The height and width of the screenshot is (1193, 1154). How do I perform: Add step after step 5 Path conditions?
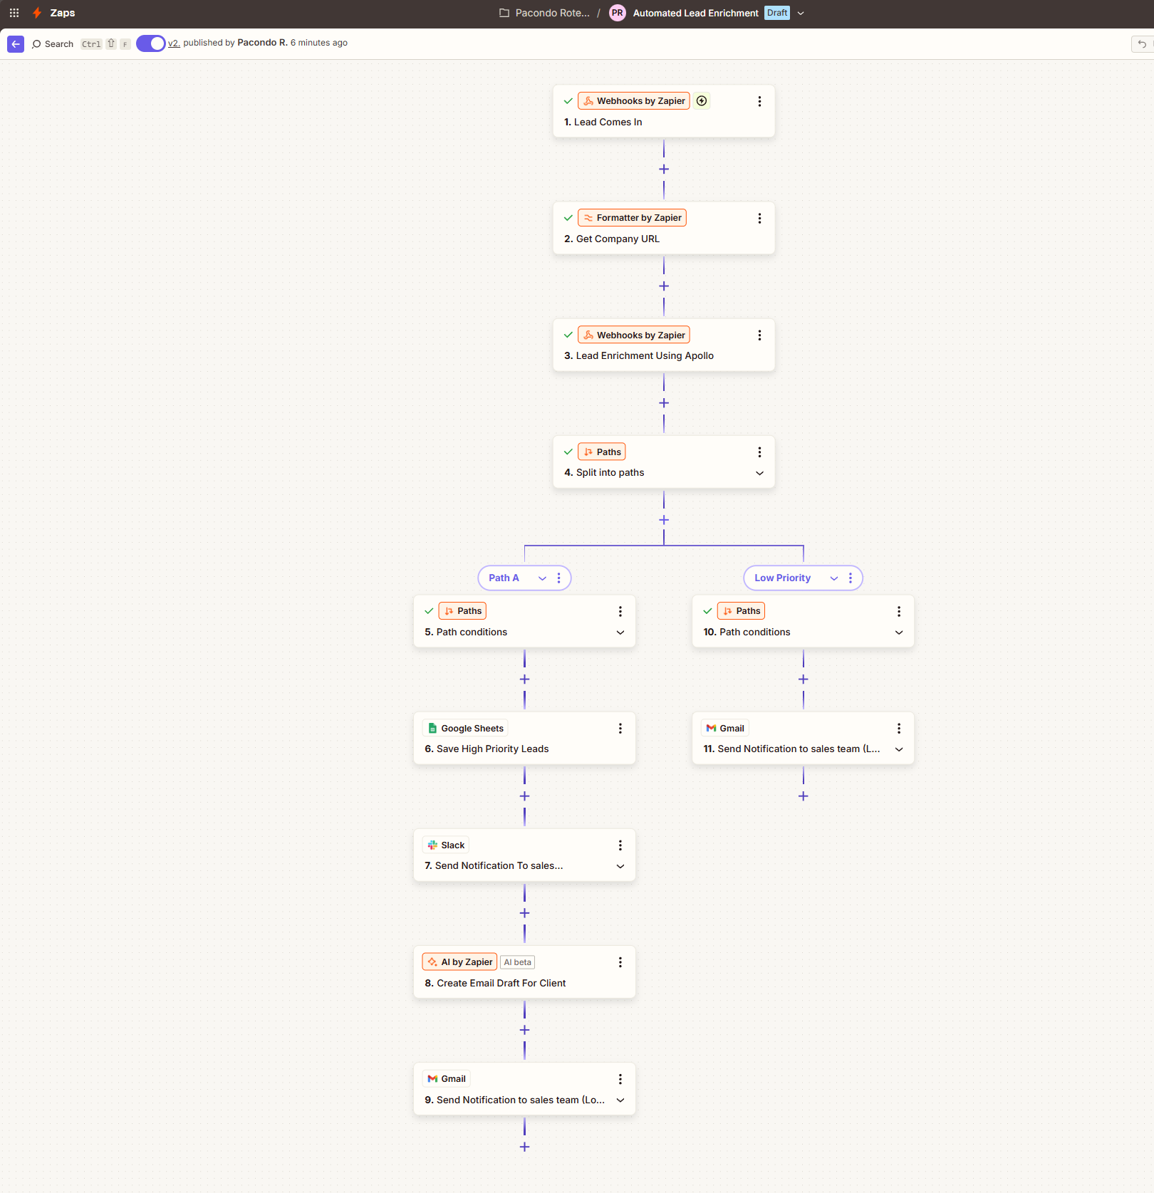point(525,679)
